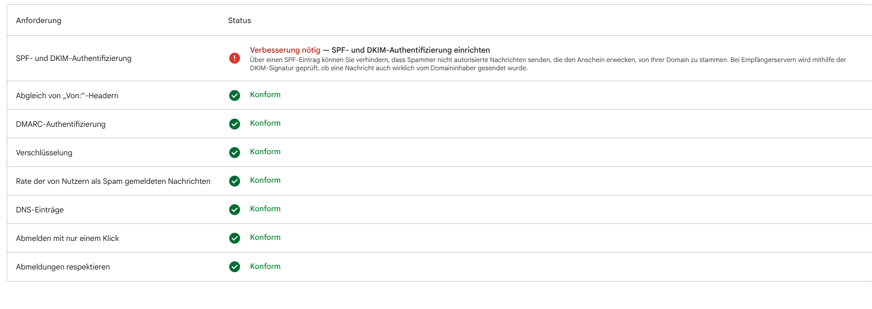This screenshot has height=309, width=872.
Task: Click the Abmeldungen respektieren green check icon
Action: point(235,267)
